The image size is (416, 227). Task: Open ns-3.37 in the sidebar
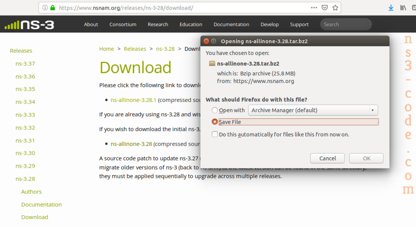point(25,64)
